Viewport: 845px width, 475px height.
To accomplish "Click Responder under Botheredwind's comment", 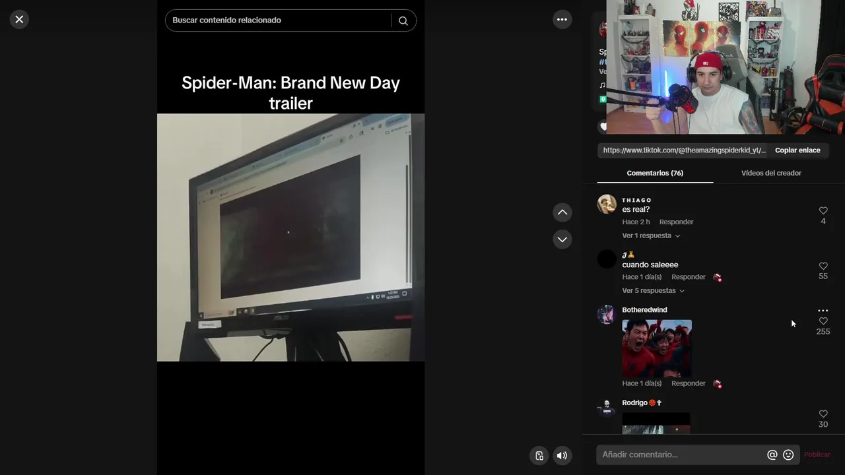I will click(689, 383).
